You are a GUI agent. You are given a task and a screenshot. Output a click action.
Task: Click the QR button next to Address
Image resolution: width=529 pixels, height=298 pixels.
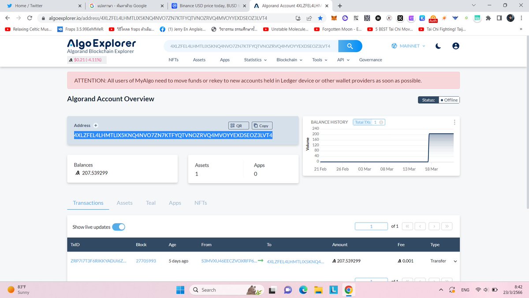coord(238,126)
